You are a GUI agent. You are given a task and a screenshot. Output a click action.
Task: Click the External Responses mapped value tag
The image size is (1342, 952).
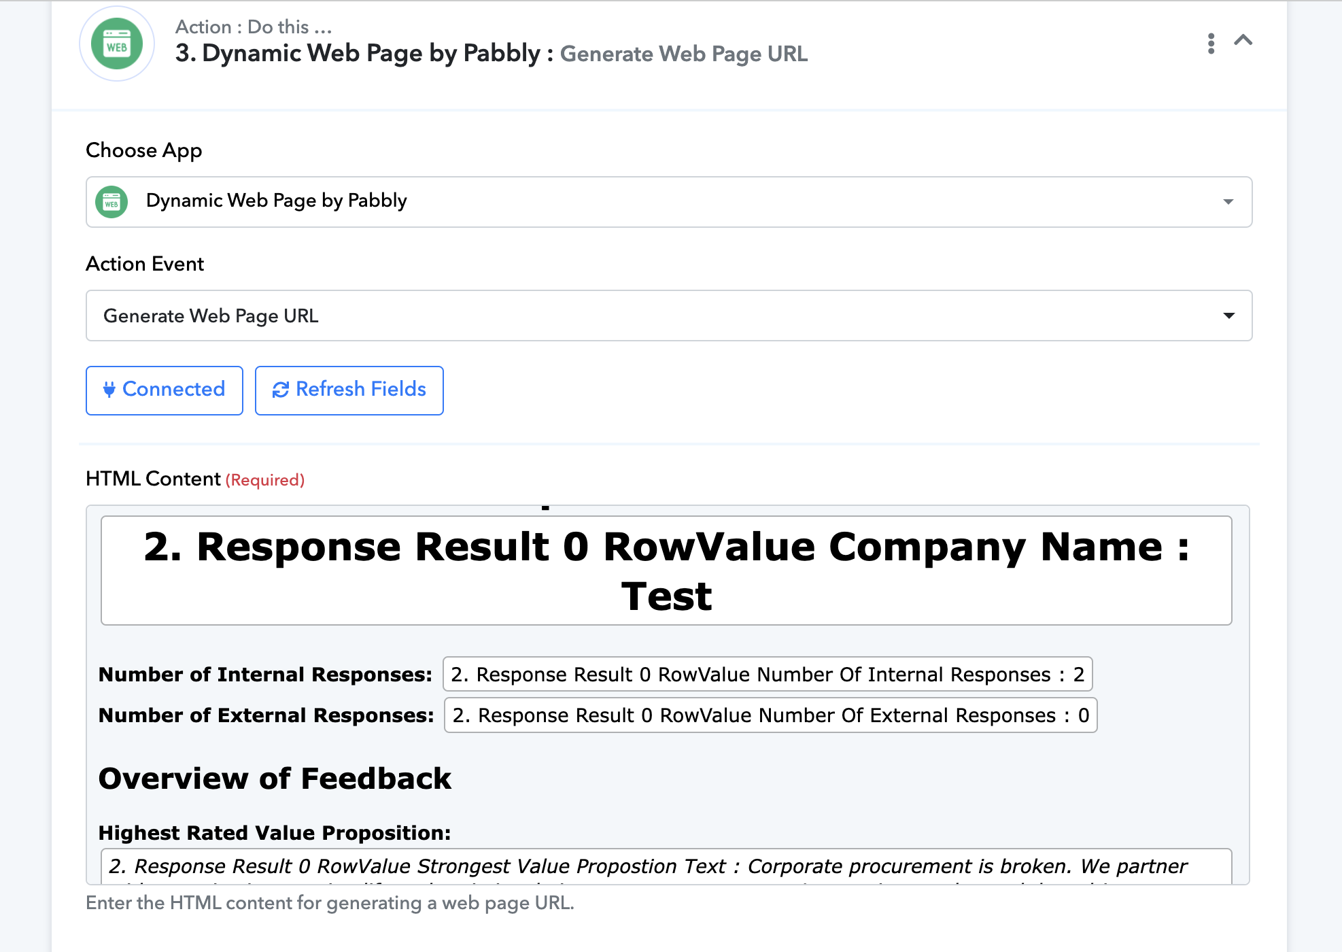[x=770, y=715]
